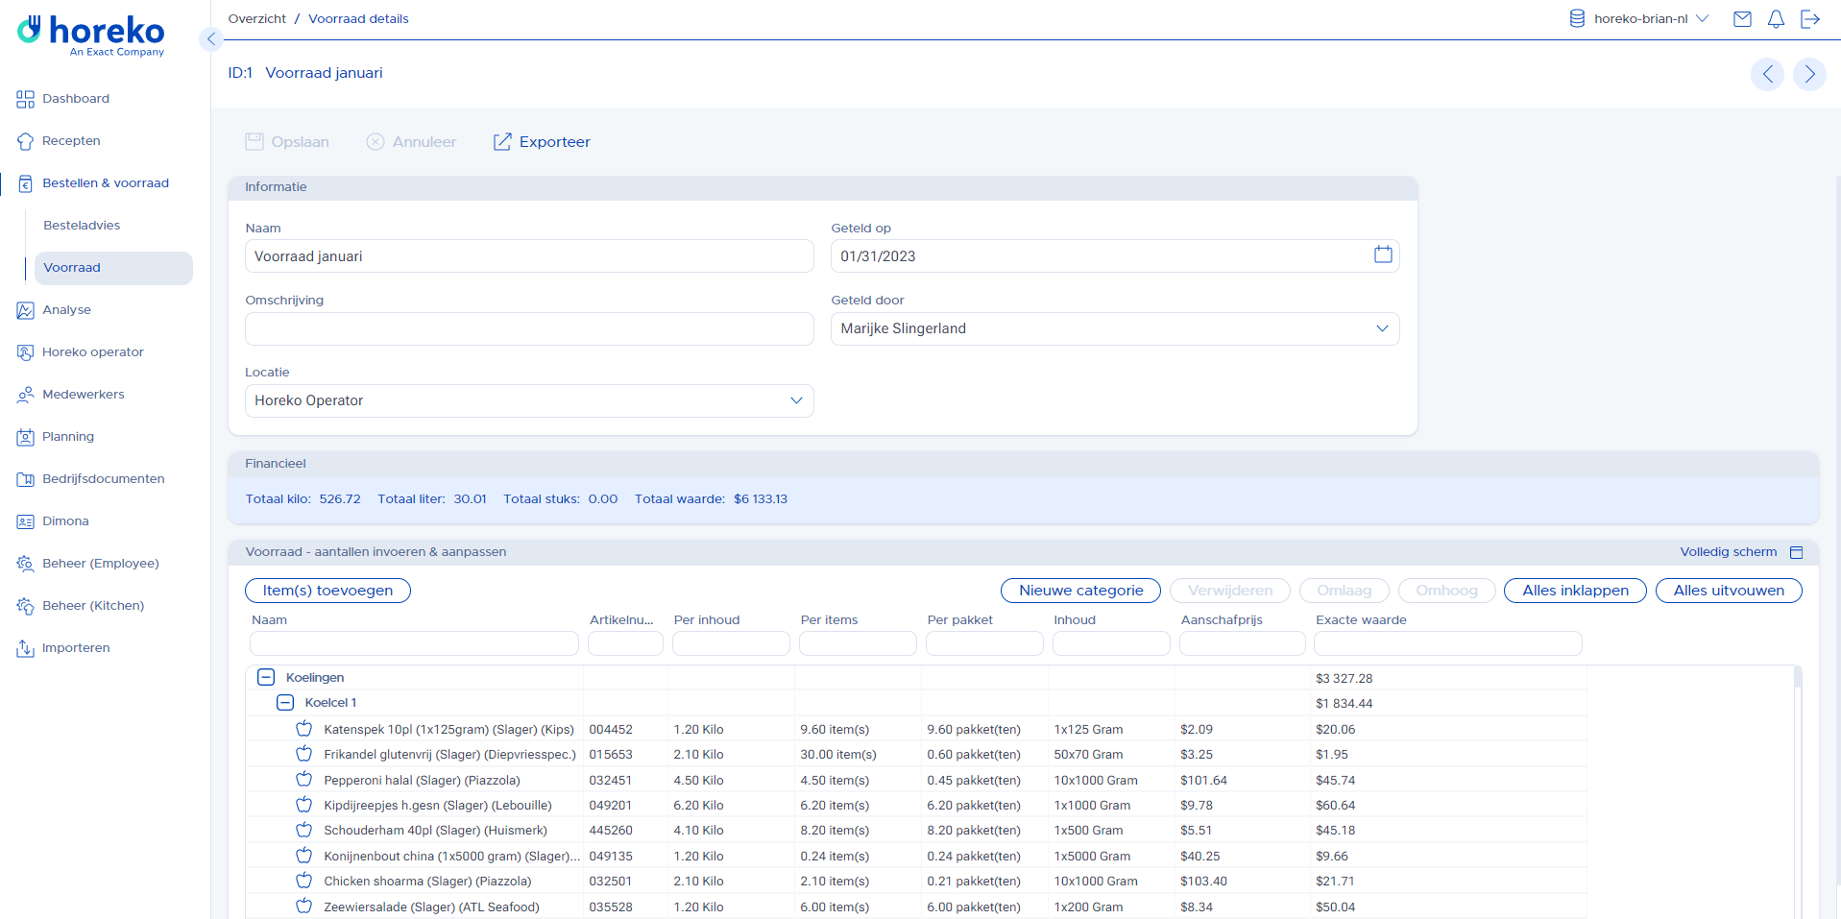Collapse the sidebar with chevron button
1841x919 pixels.
tap(211, 39)
